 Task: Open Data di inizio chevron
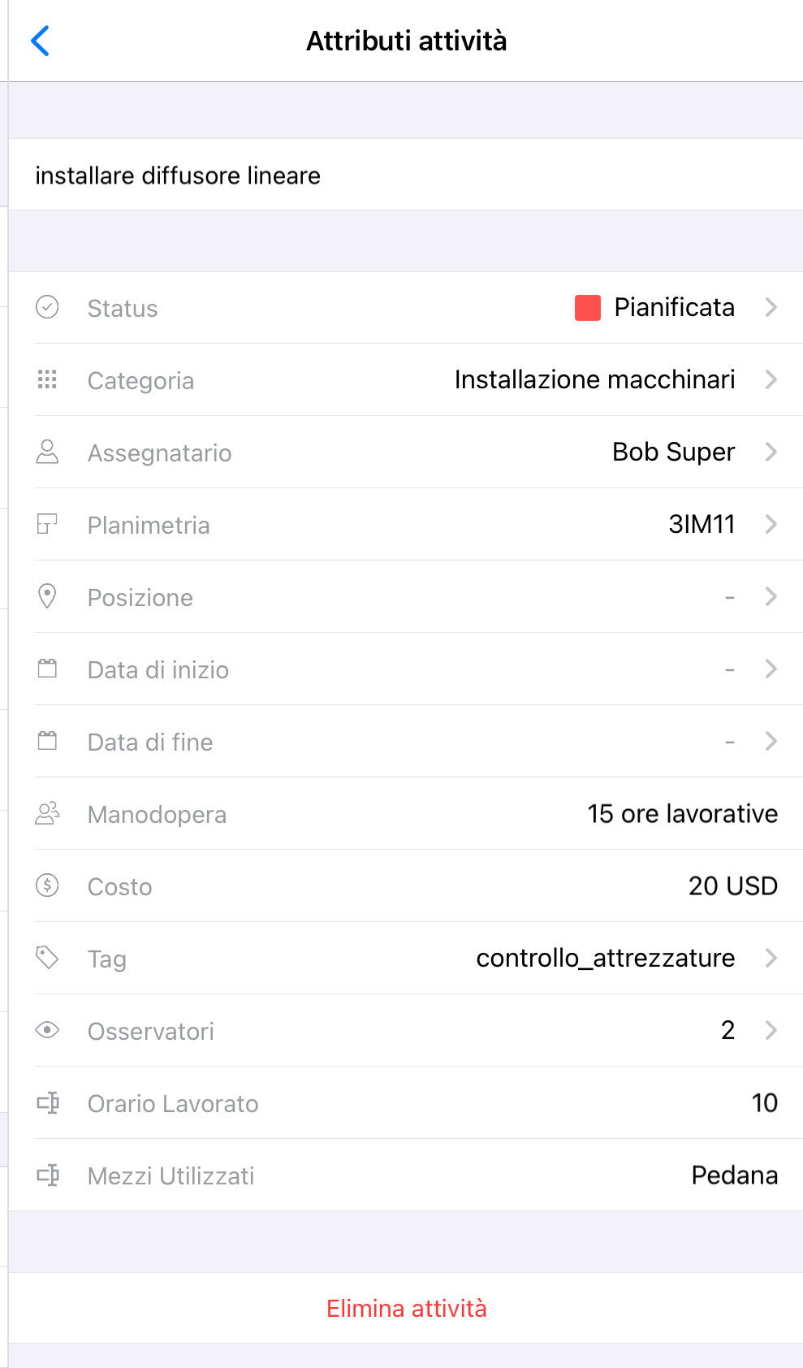pyautogui.click(x=771, y=669)
